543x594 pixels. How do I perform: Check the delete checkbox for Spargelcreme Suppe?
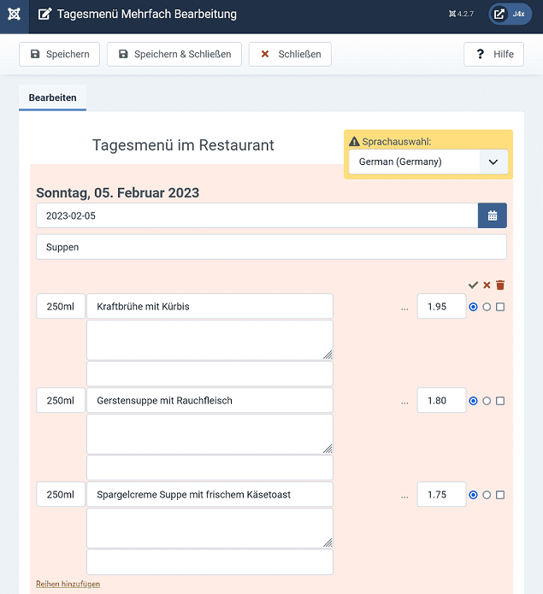click(500, 495)
